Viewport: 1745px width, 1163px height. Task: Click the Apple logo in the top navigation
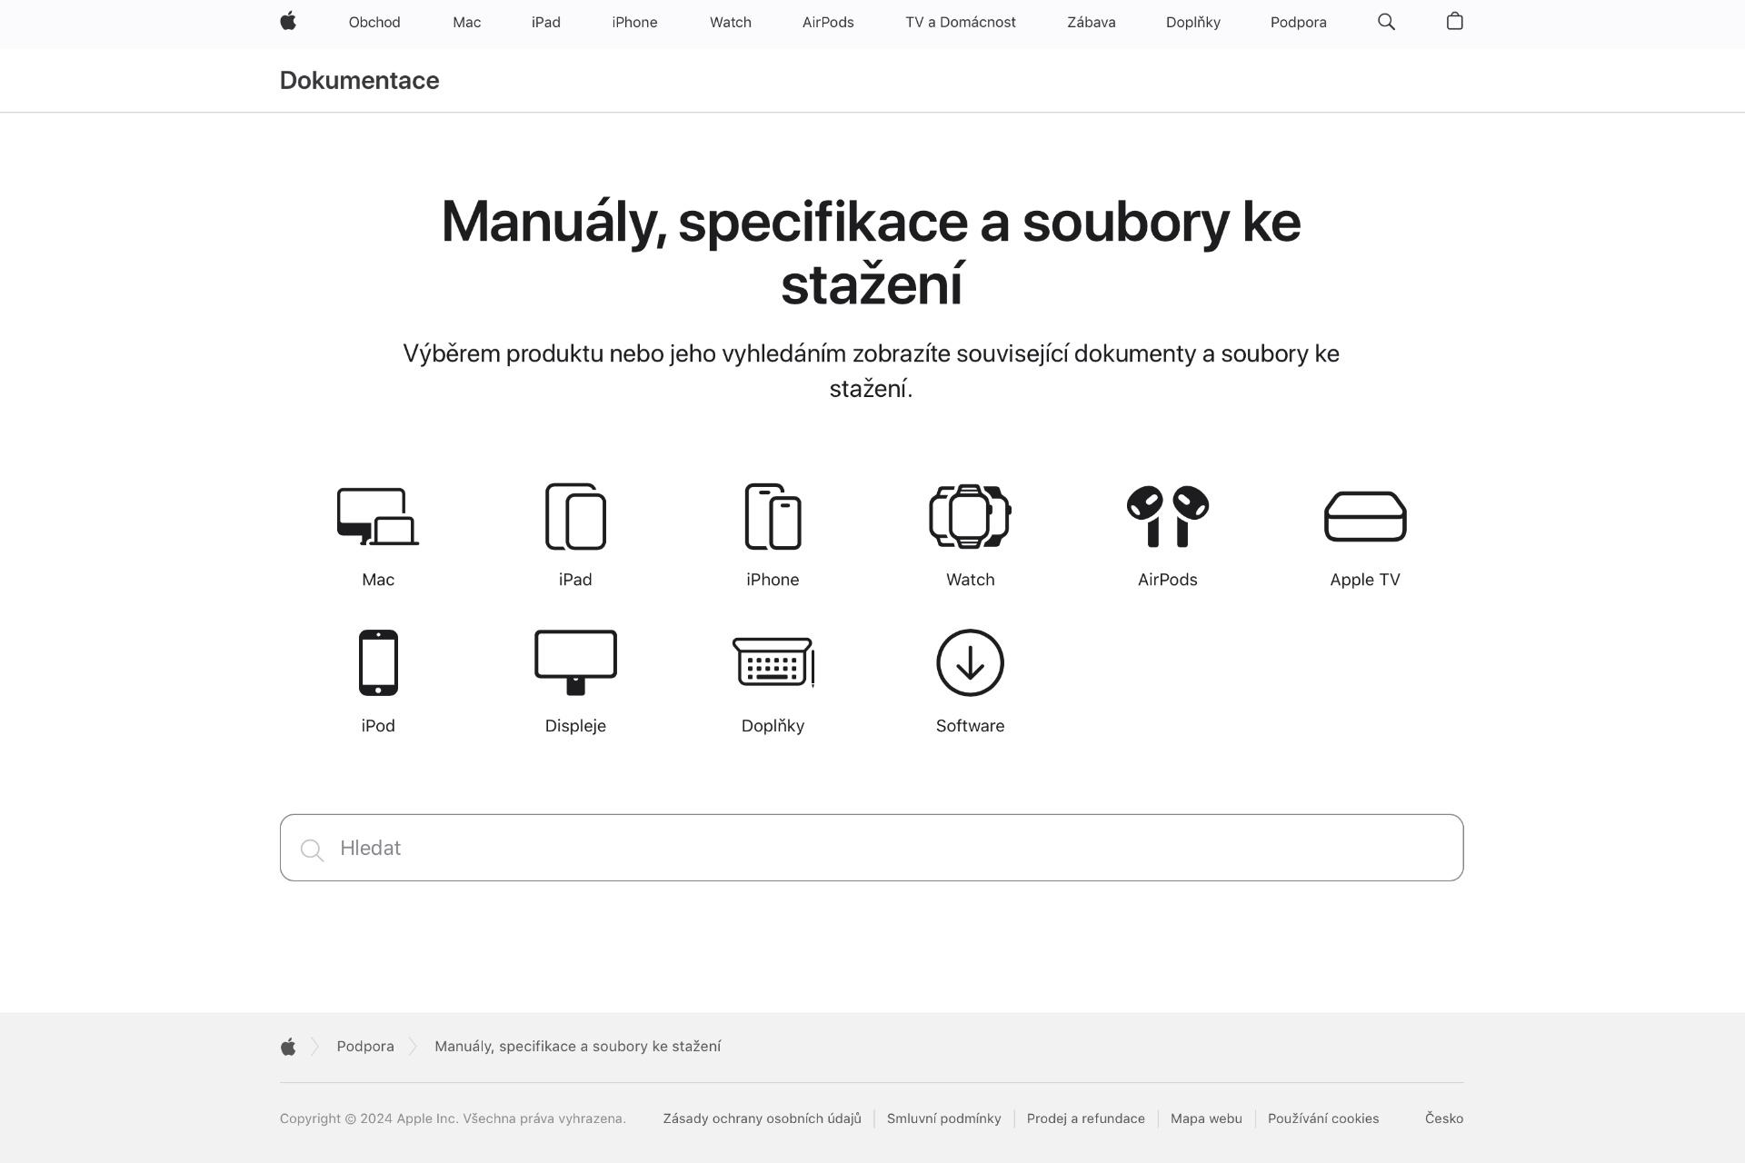point(288,22)
